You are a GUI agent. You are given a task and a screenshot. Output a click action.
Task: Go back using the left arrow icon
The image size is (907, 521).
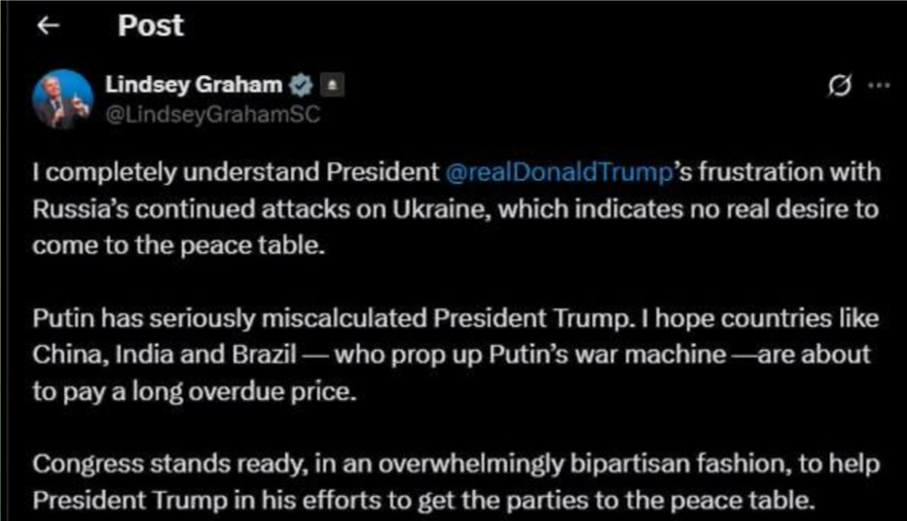pyautogui.click(x=48, y=25)
